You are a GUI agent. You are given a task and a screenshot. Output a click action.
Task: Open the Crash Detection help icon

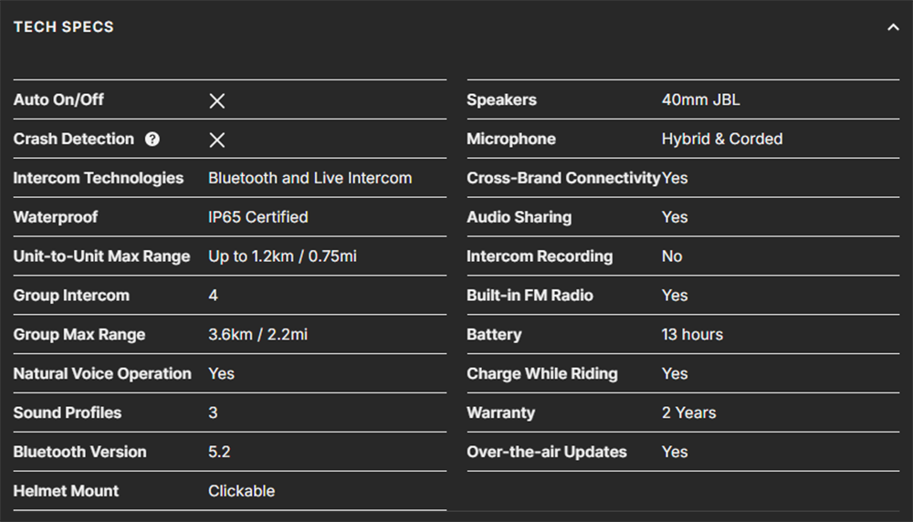pyautogui.click(x=152, y=139)
